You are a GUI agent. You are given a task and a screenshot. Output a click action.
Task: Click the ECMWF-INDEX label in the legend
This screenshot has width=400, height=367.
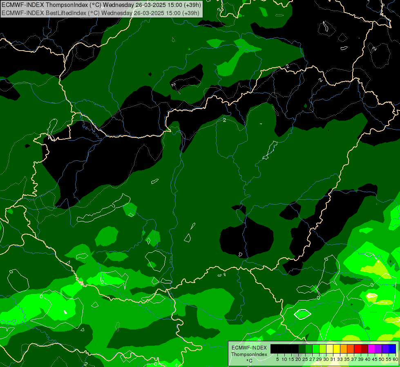(249, 348)
